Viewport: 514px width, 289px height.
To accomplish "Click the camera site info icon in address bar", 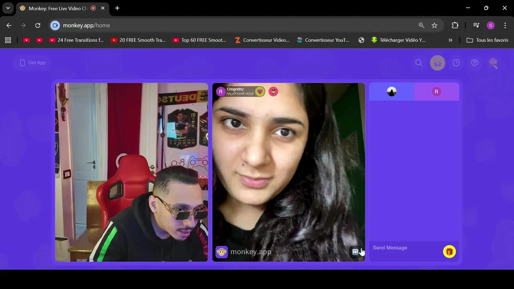I will point(55,25).
